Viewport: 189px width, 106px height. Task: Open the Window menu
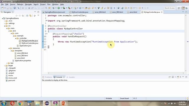pos(55,4)
